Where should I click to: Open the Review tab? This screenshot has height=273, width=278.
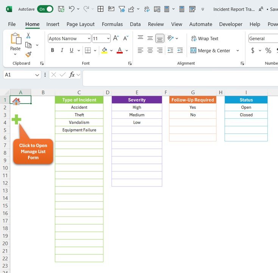pyautogui.click(x=156, y=24)
